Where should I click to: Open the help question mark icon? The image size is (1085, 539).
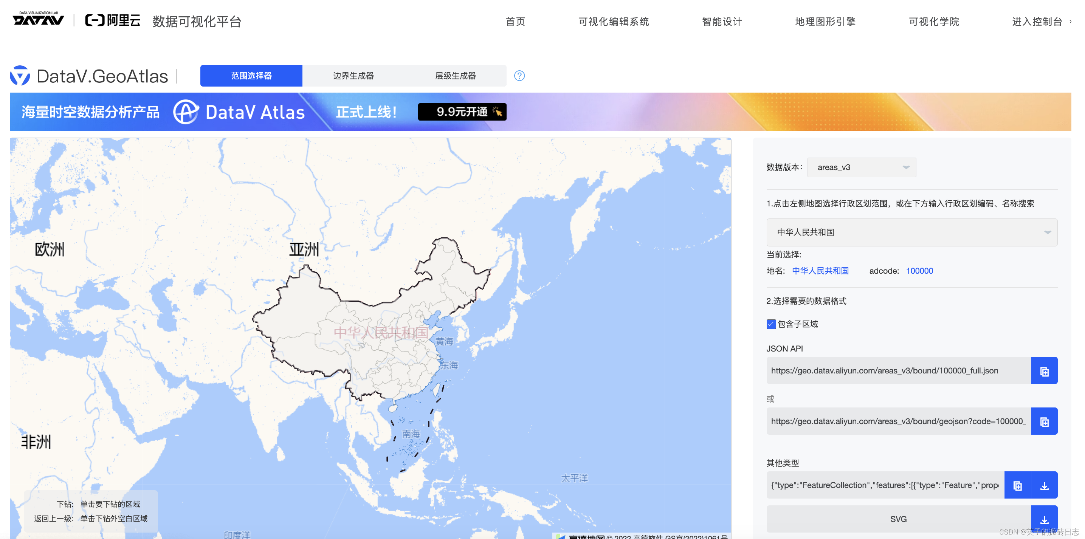click(x=519, y=76)
